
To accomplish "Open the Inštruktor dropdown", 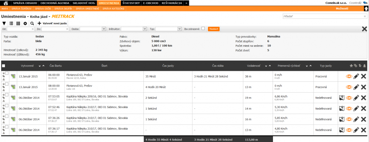I will click(x=134, y=29).
